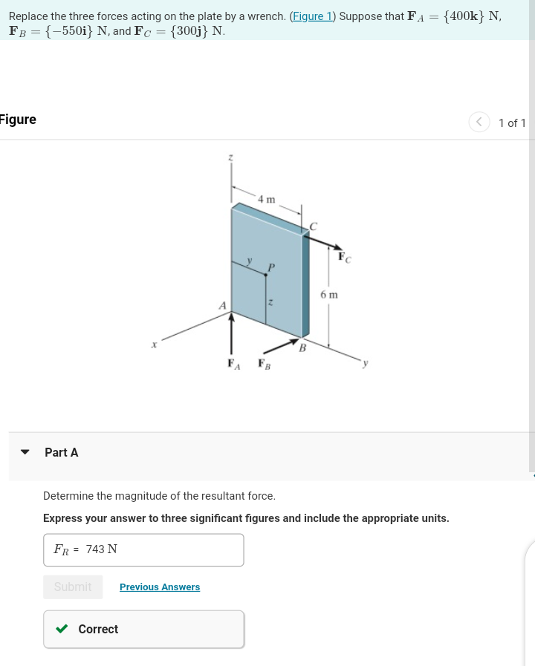Click the Correct status banner
Viewport: 535px width, 666px height.
(143, 629)
